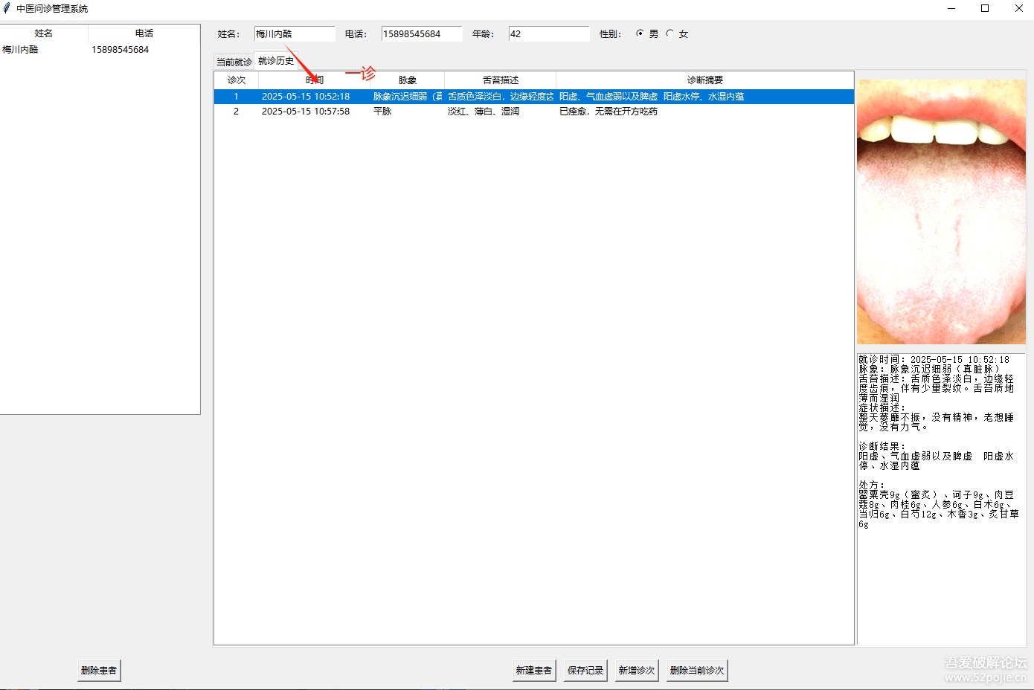Click the 删除当前诊次 button
Image resolution: width=1034 pixels, height=690 pixels.
[x=697, y=670]
